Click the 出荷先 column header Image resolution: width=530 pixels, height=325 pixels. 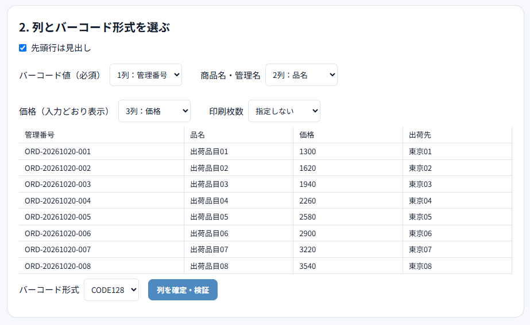click(457, 135)
